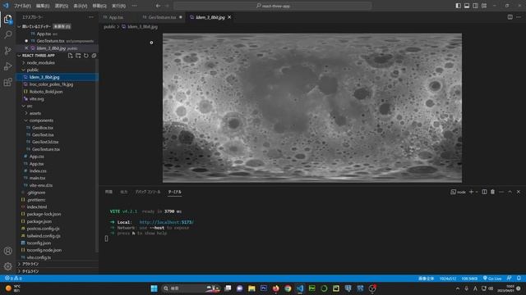
Task: Expand the Outline section
Action: coord(19,264)
